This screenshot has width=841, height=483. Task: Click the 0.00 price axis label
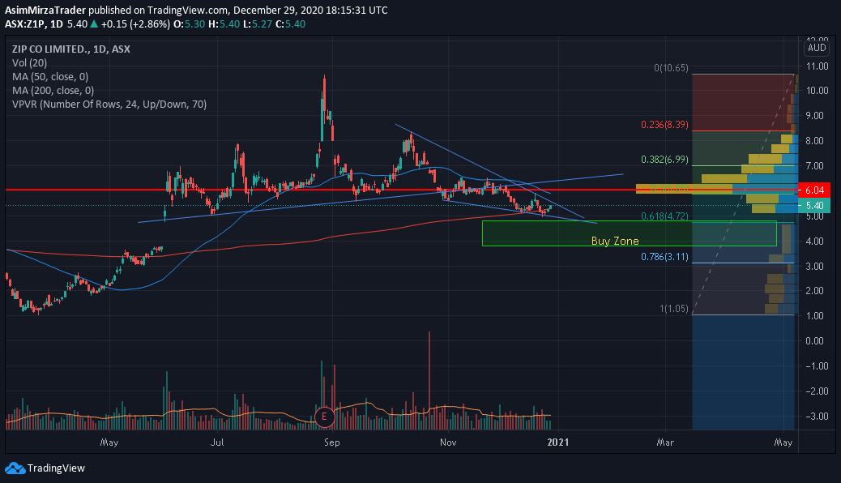click(x=814, y=341)
